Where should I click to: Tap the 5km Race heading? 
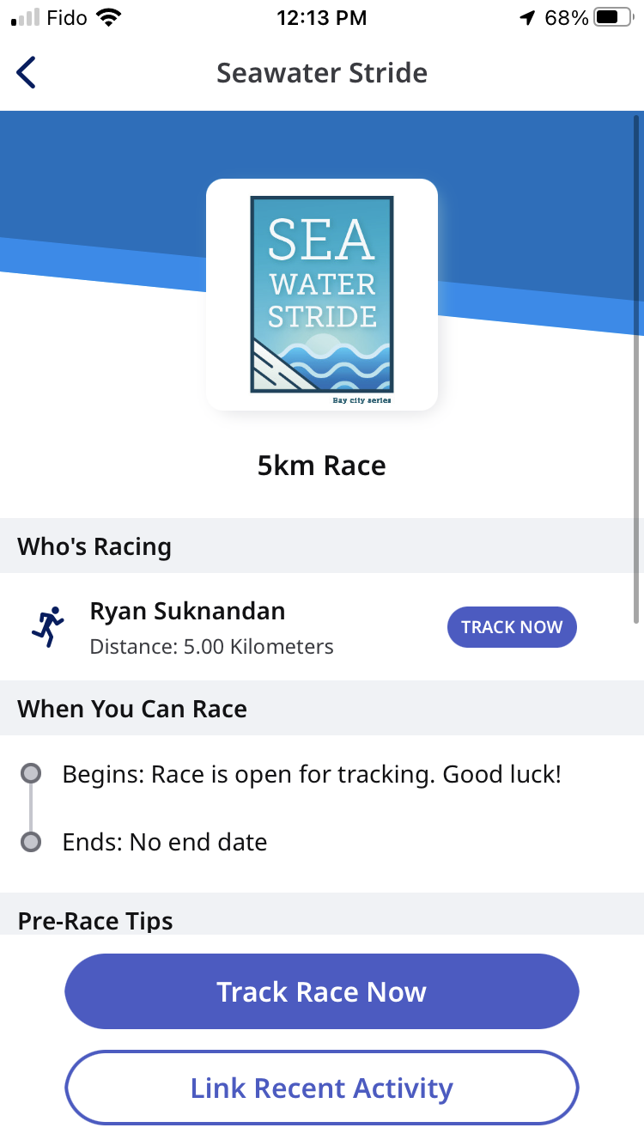322,466
